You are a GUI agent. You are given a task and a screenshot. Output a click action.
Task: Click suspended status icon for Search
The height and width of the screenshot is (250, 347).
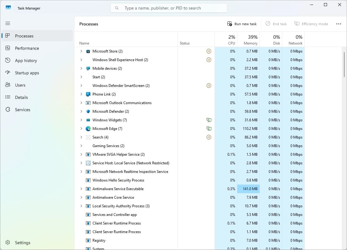pyautogui.click(x=209, y=137)
